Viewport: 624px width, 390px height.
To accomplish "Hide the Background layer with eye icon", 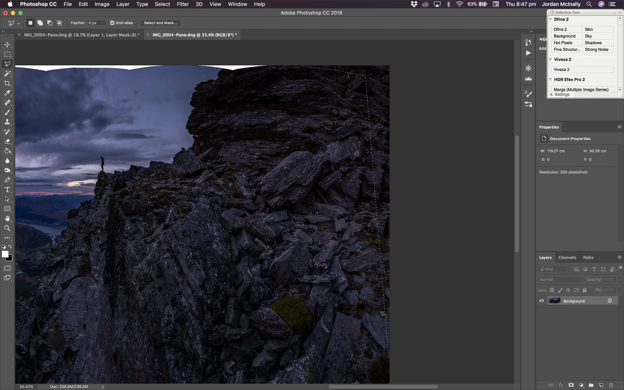I will [x=542, y=301].
